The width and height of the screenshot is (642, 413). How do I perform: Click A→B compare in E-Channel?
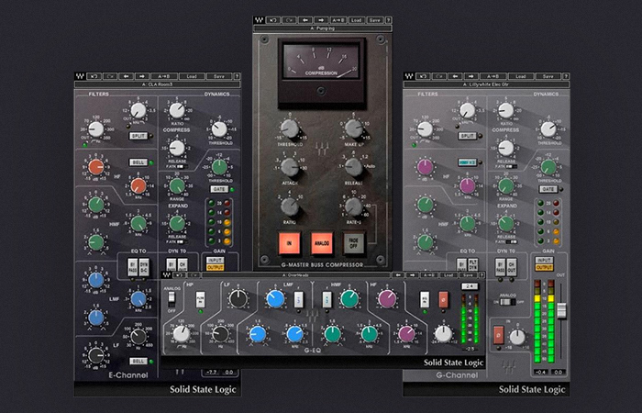164,76
